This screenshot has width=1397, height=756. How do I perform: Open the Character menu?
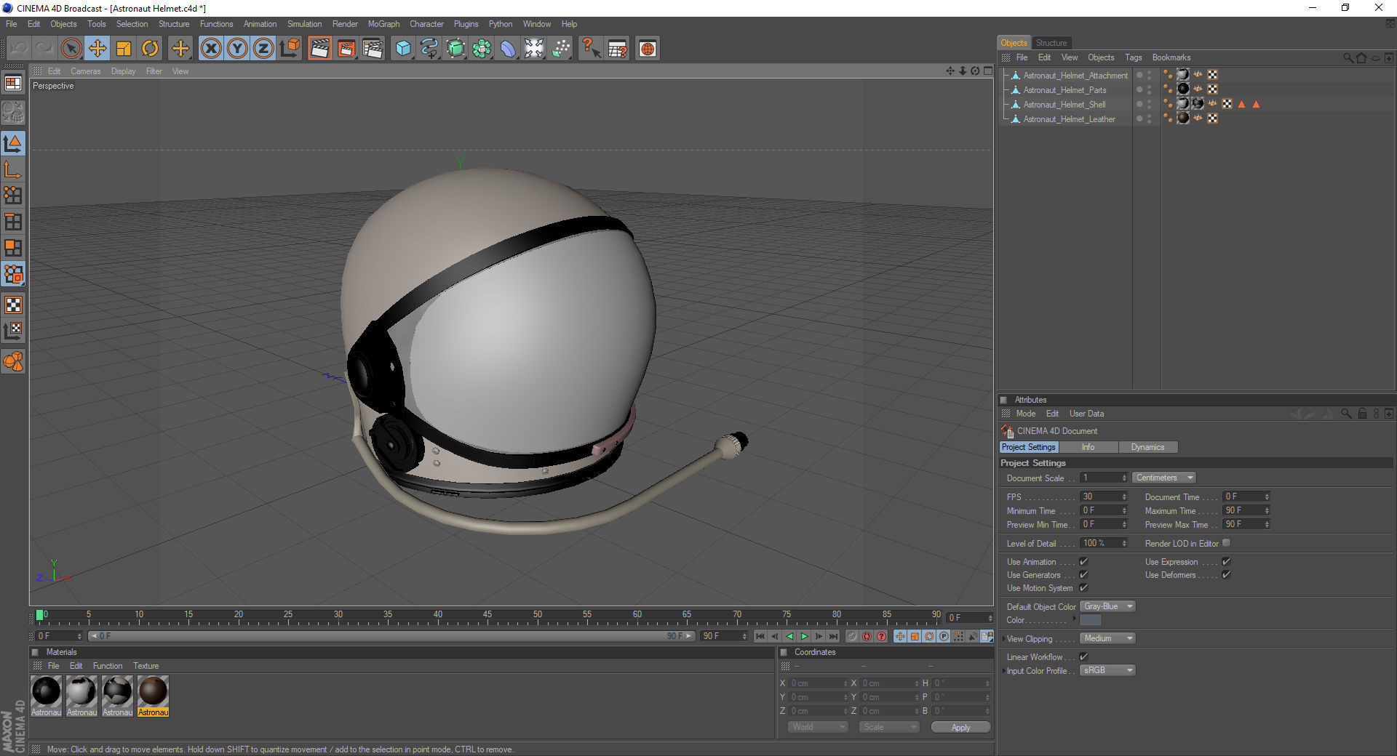(x=426, y=24)
